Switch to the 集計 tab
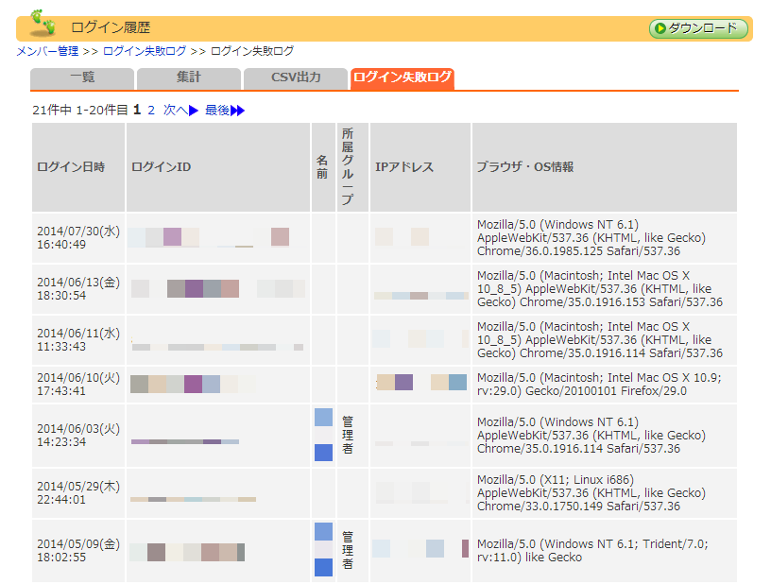Screen dimensions: 771x584 pyautogui.click(x=189, y=78)
